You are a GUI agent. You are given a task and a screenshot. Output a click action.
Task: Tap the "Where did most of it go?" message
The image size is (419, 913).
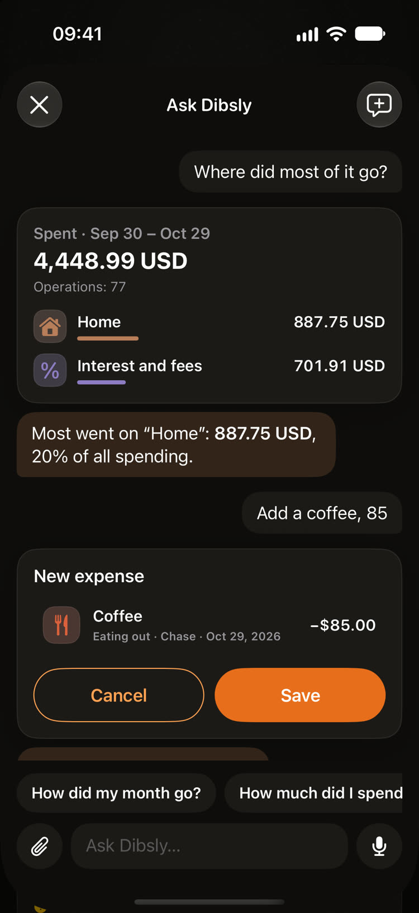291,172
